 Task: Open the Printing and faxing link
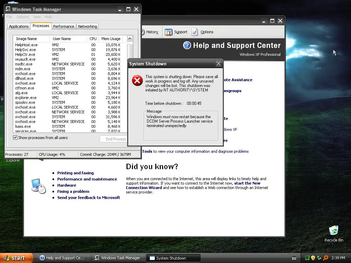click(x=75, y=173)
